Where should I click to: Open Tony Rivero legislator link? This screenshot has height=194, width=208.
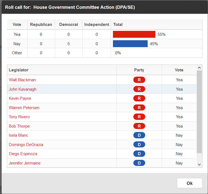point(19,117)
